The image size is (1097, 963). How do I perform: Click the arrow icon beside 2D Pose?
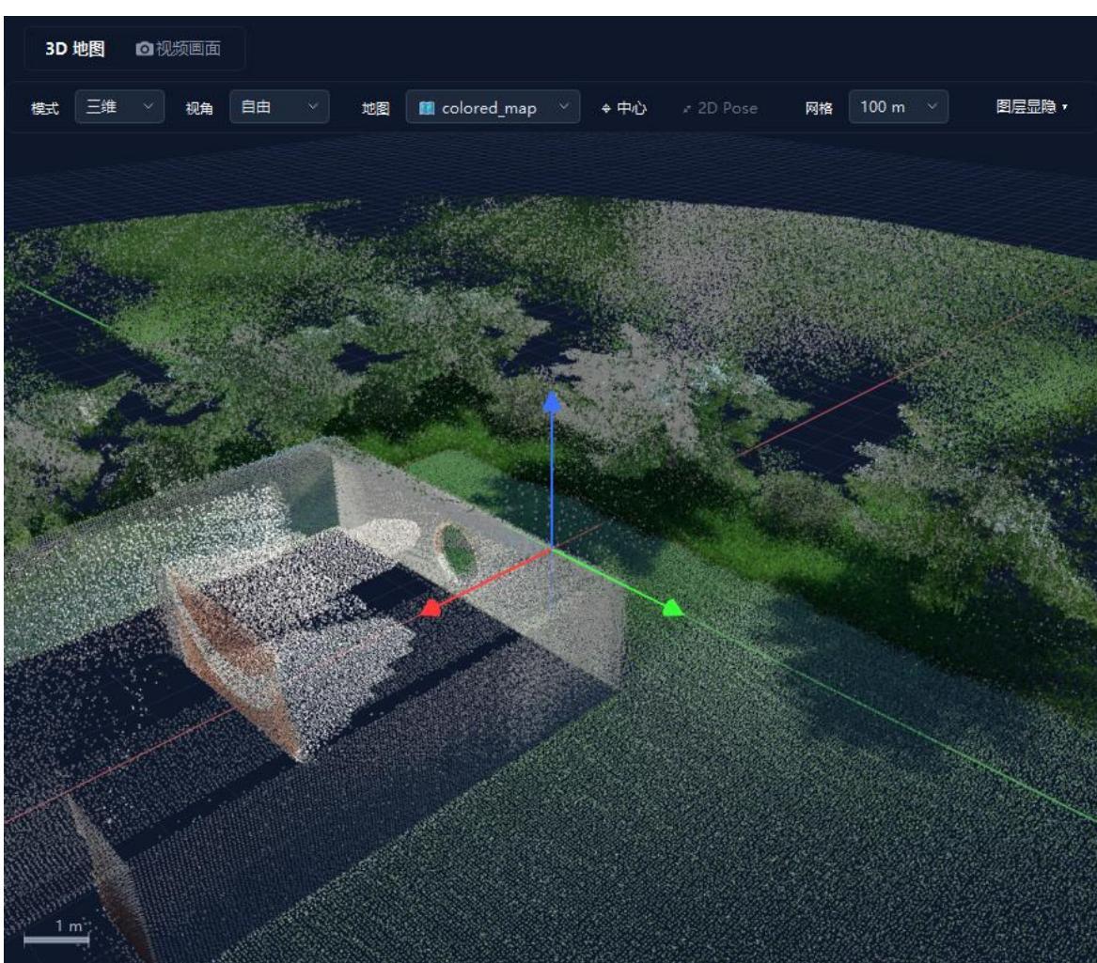click(x=687, y=108)
